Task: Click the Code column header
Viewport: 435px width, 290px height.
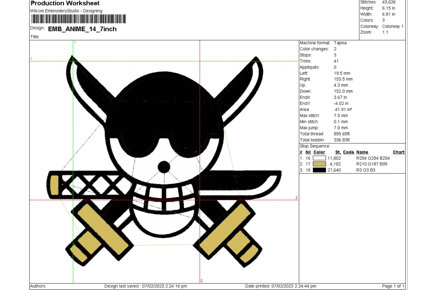Action: coord(348,152)
